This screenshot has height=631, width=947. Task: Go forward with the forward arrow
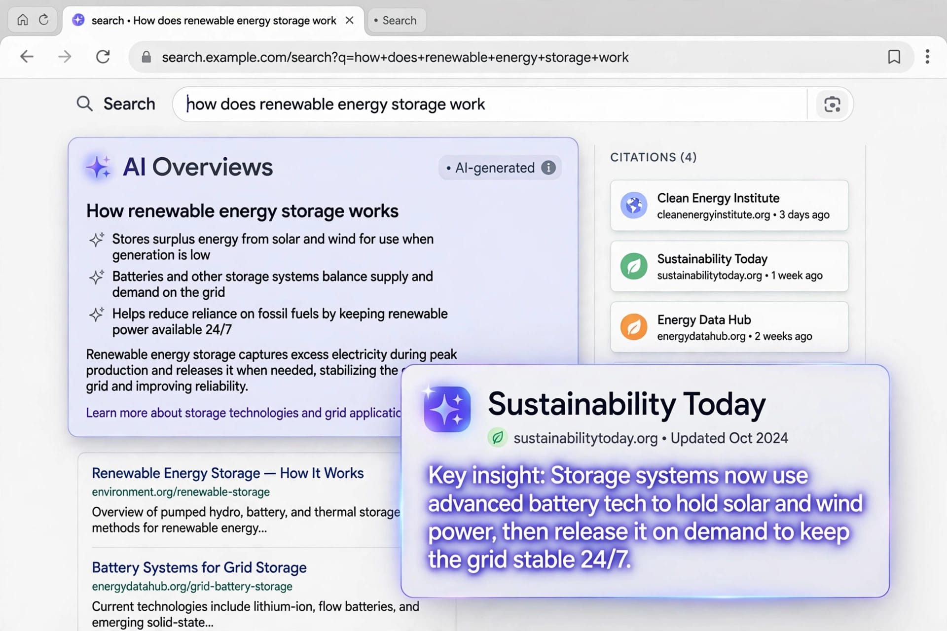tap(65, 57)
